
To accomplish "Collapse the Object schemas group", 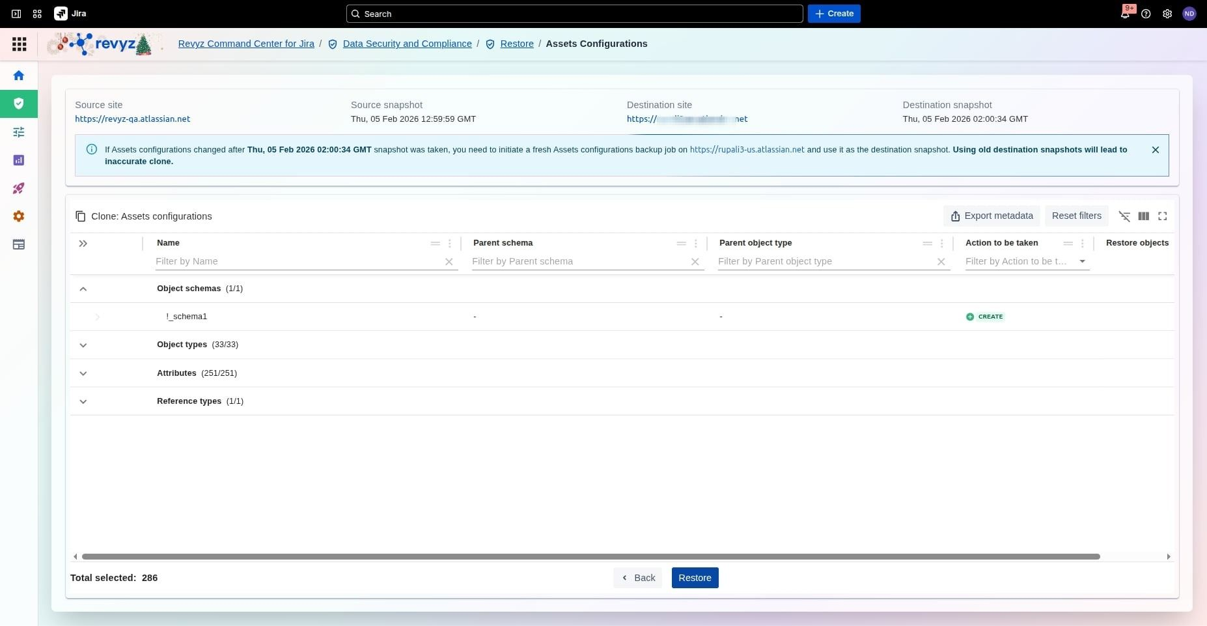I will [x=83, y=289].
